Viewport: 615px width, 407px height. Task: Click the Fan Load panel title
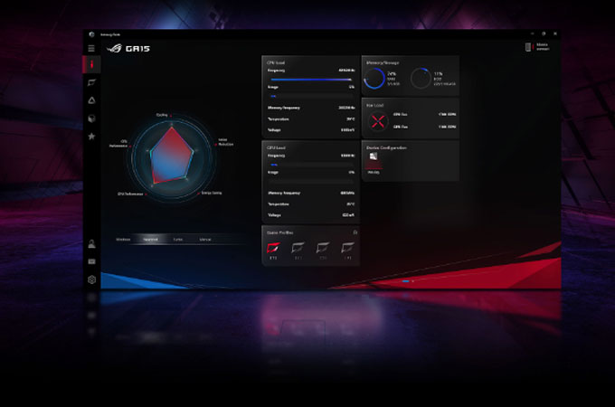(x=374, y=105)
